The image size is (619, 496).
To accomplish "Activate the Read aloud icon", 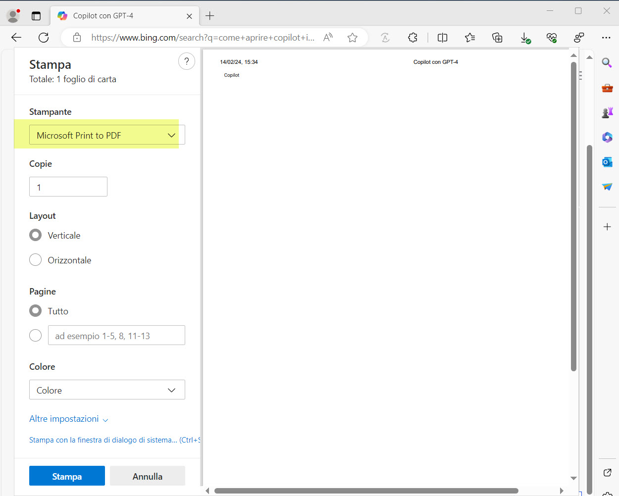I will tap(328, 38).
